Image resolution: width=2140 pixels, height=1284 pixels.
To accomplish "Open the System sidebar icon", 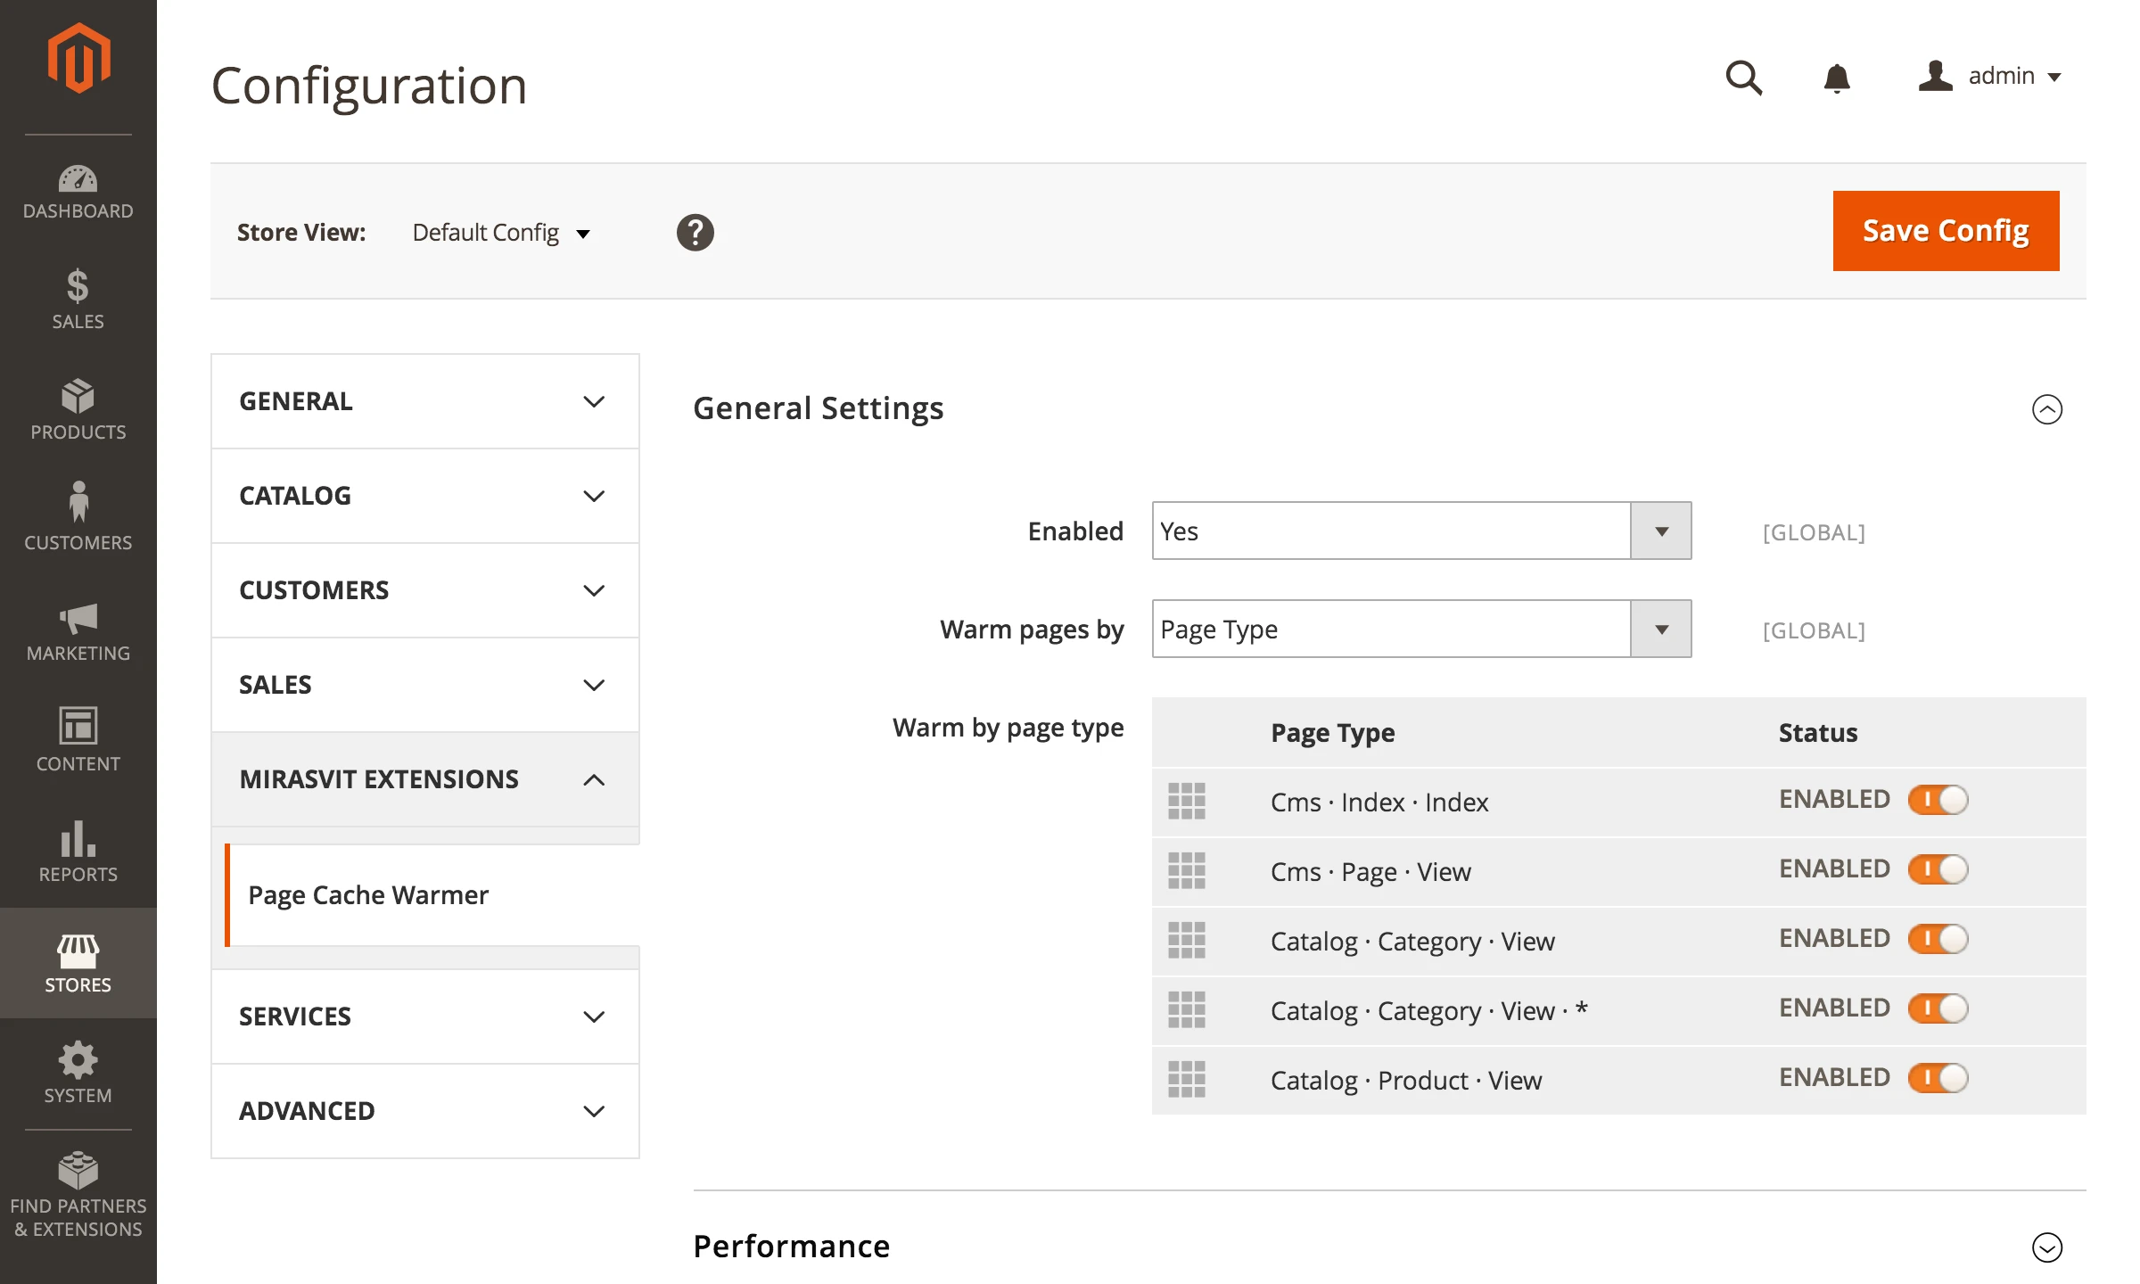I will tap(78, 1072).
